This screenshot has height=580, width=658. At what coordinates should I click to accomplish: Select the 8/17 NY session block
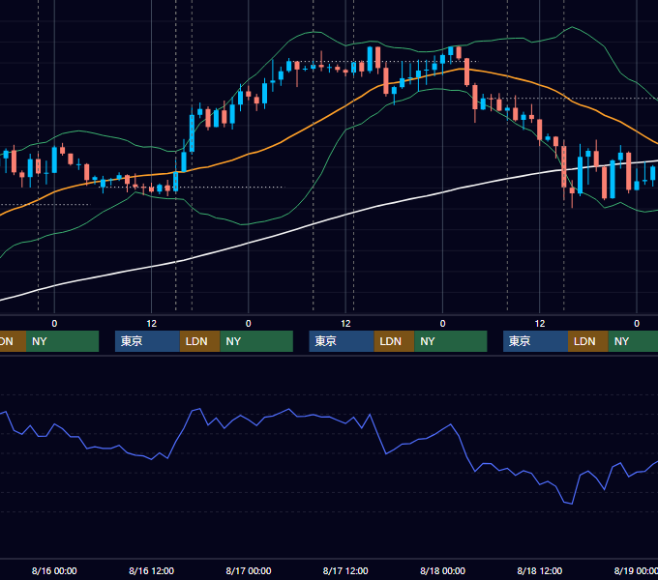pos(451,341)
